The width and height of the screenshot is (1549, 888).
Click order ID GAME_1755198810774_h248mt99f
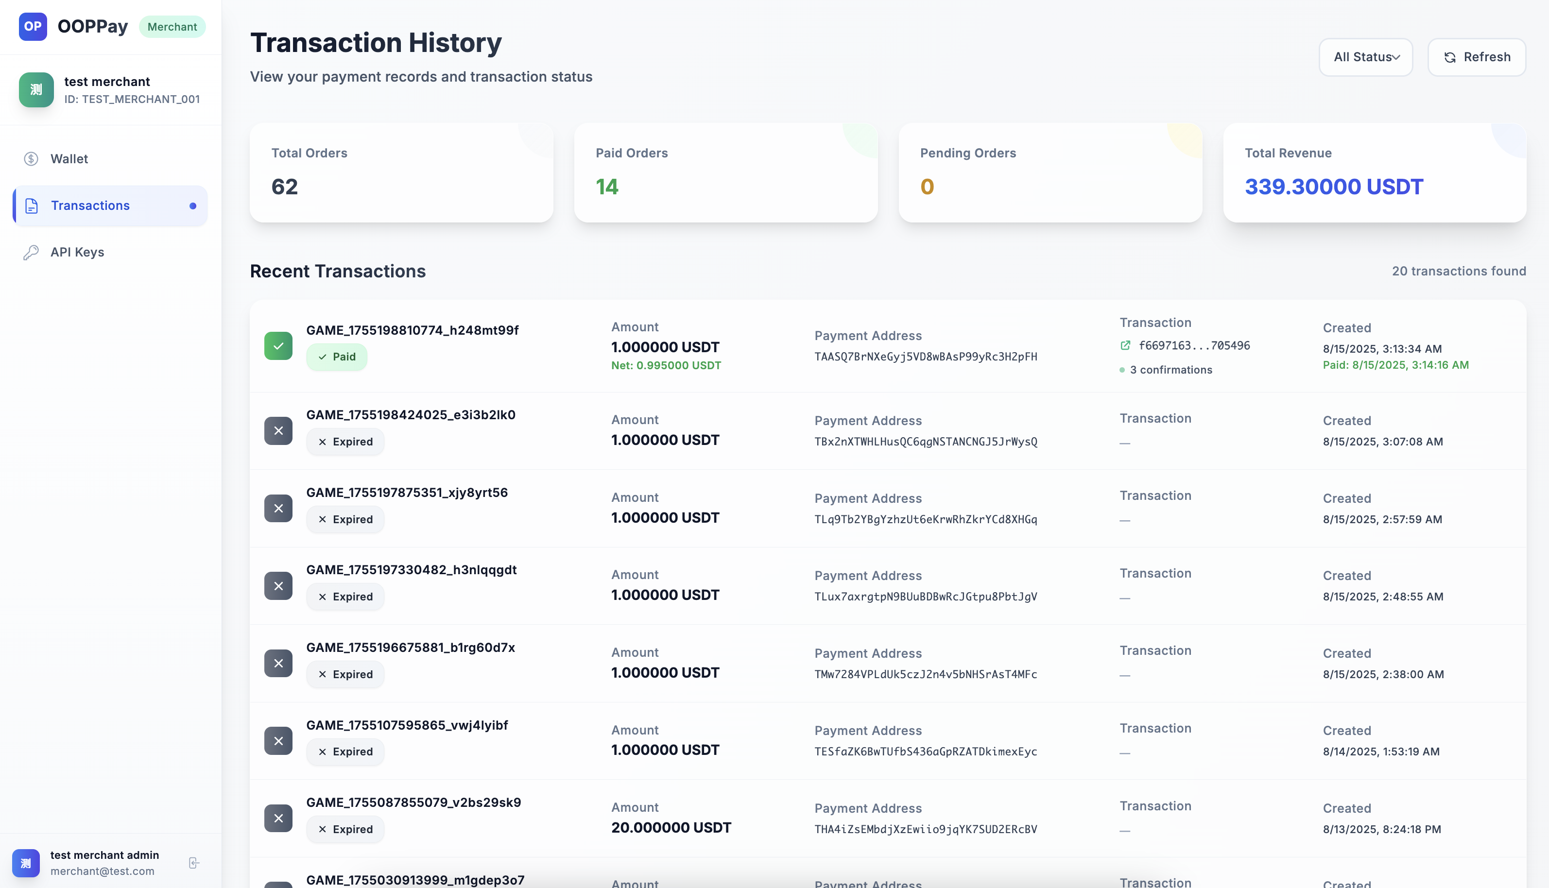412,330
